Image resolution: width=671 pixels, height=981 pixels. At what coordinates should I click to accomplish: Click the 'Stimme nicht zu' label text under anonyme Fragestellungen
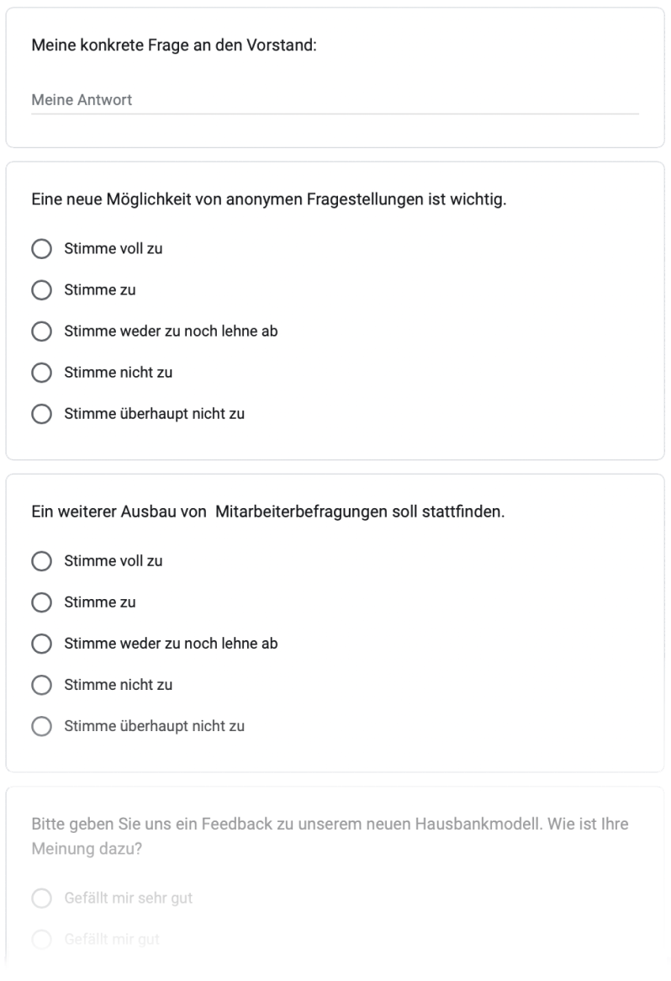[119, 373]
